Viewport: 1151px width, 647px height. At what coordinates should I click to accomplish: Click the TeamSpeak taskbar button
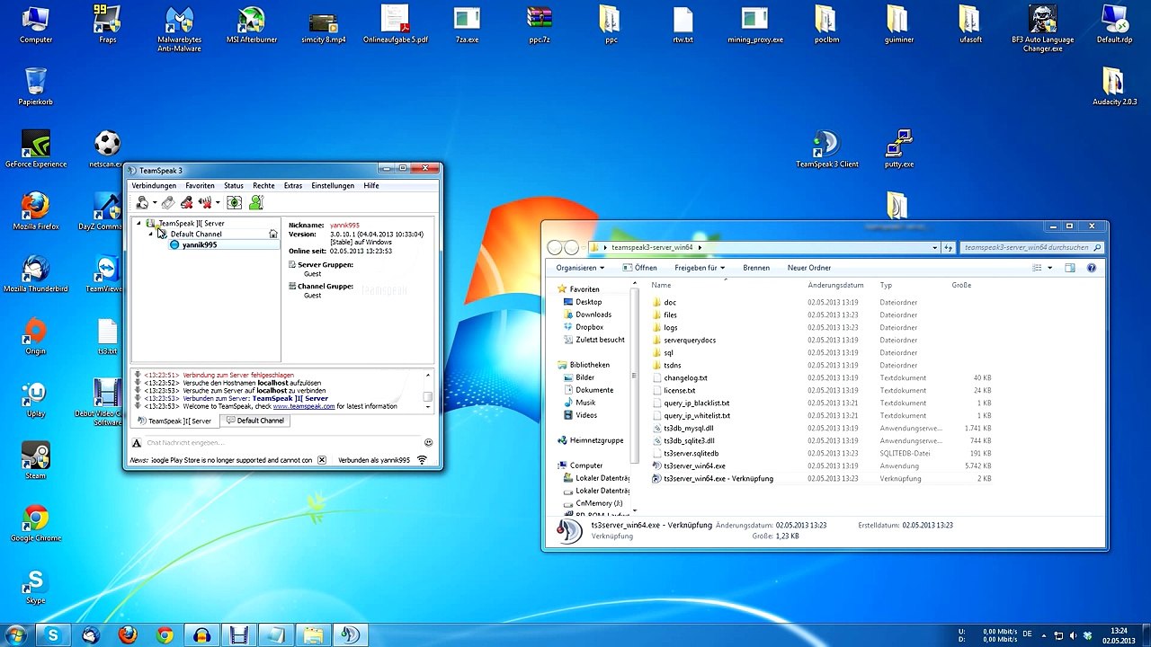coord(350,635)
